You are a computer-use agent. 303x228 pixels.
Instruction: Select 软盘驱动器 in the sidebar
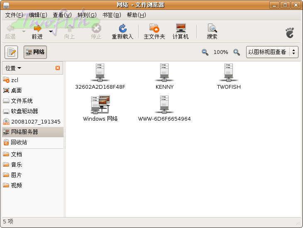(33, 111)
